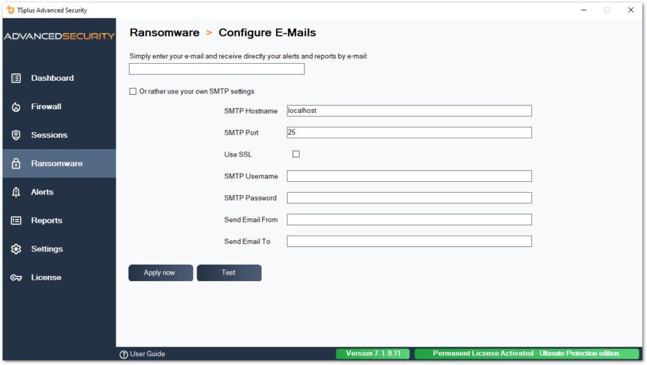Open Settings using the gear icon
The width and height of the screenshot is (647, 365).
(x=17, y=248)
